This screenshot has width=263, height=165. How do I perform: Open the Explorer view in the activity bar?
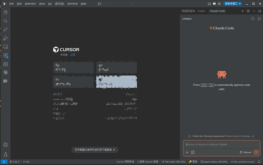[6, 12]
